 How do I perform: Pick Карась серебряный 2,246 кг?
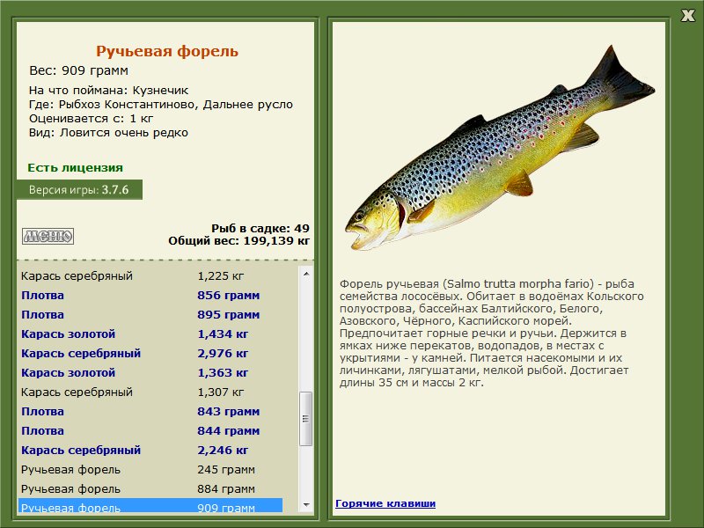(x=150, y=451)
